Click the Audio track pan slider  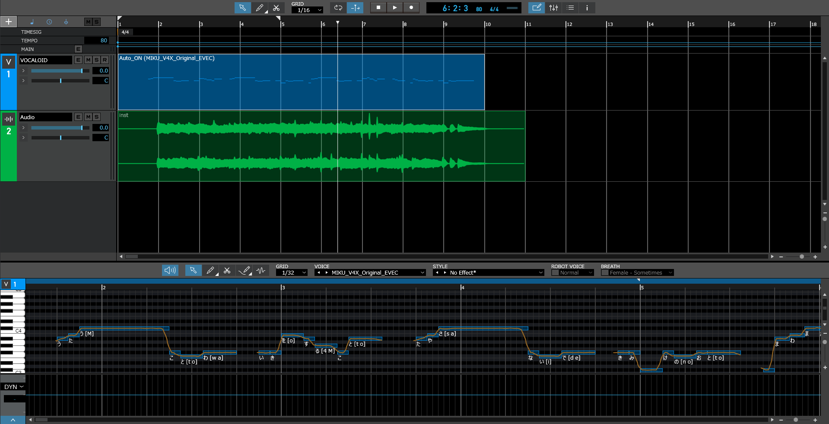[60, 138]
